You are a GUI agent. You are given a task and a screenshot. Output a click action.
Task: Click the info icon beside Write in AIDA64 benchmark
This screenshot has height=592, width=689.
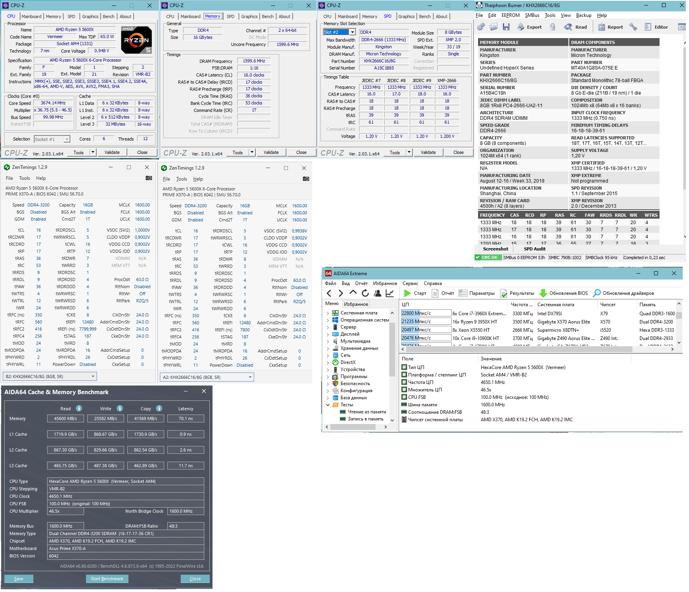coord(120,409)
